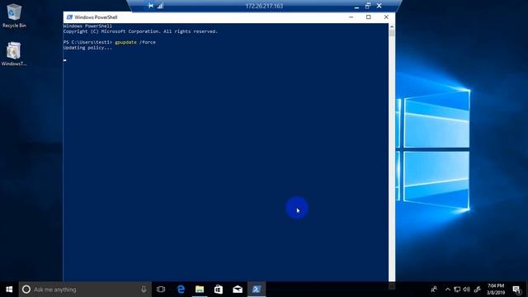
Task: Open the People icon in system tray
Action: tap(434, 290)
